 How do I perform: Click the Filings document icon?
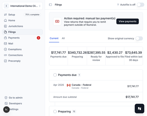click(5, 32)
